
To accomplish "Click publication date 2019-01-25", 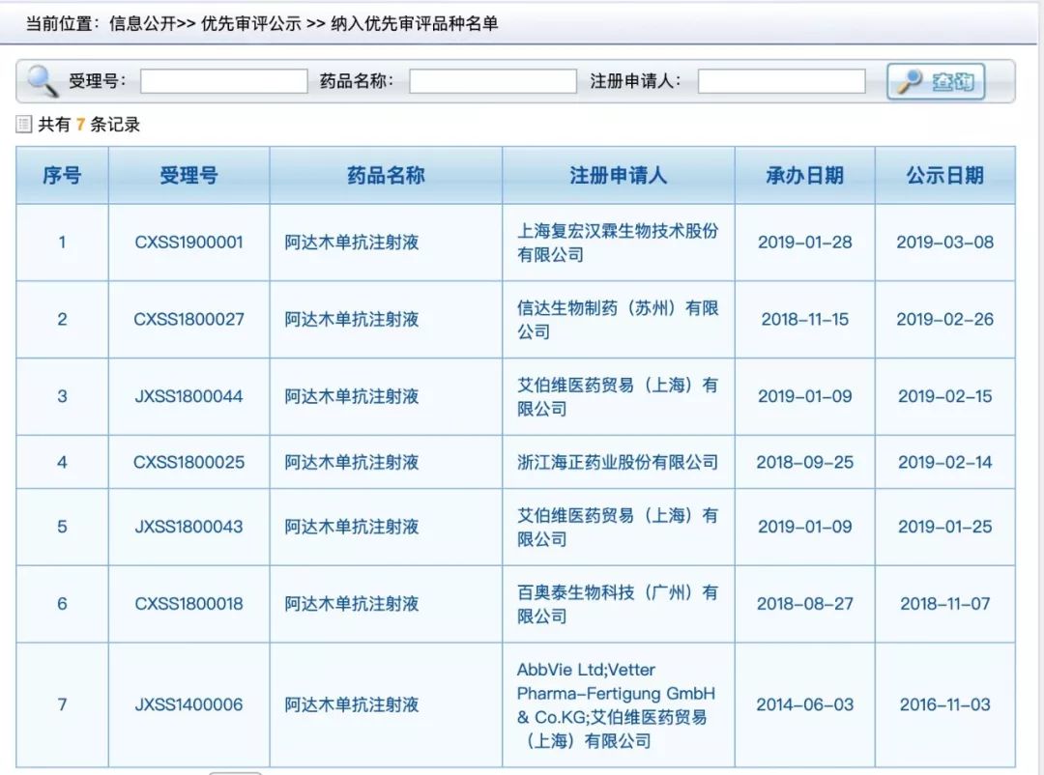I will point(944,527).
